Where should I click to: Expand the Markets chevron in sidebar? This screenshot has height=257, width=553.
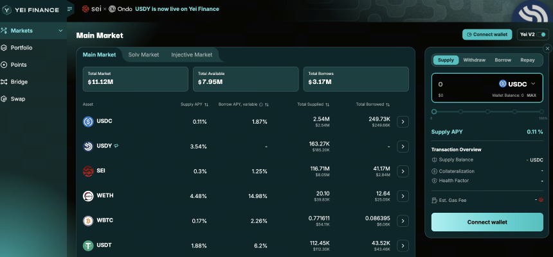(x=60, y=31)
